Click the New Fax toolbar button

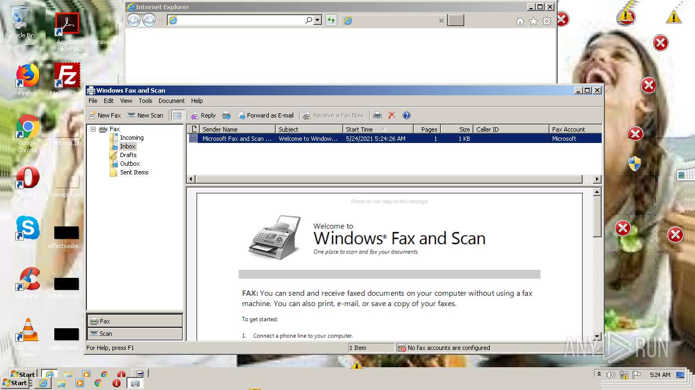[x=104, y=115]
